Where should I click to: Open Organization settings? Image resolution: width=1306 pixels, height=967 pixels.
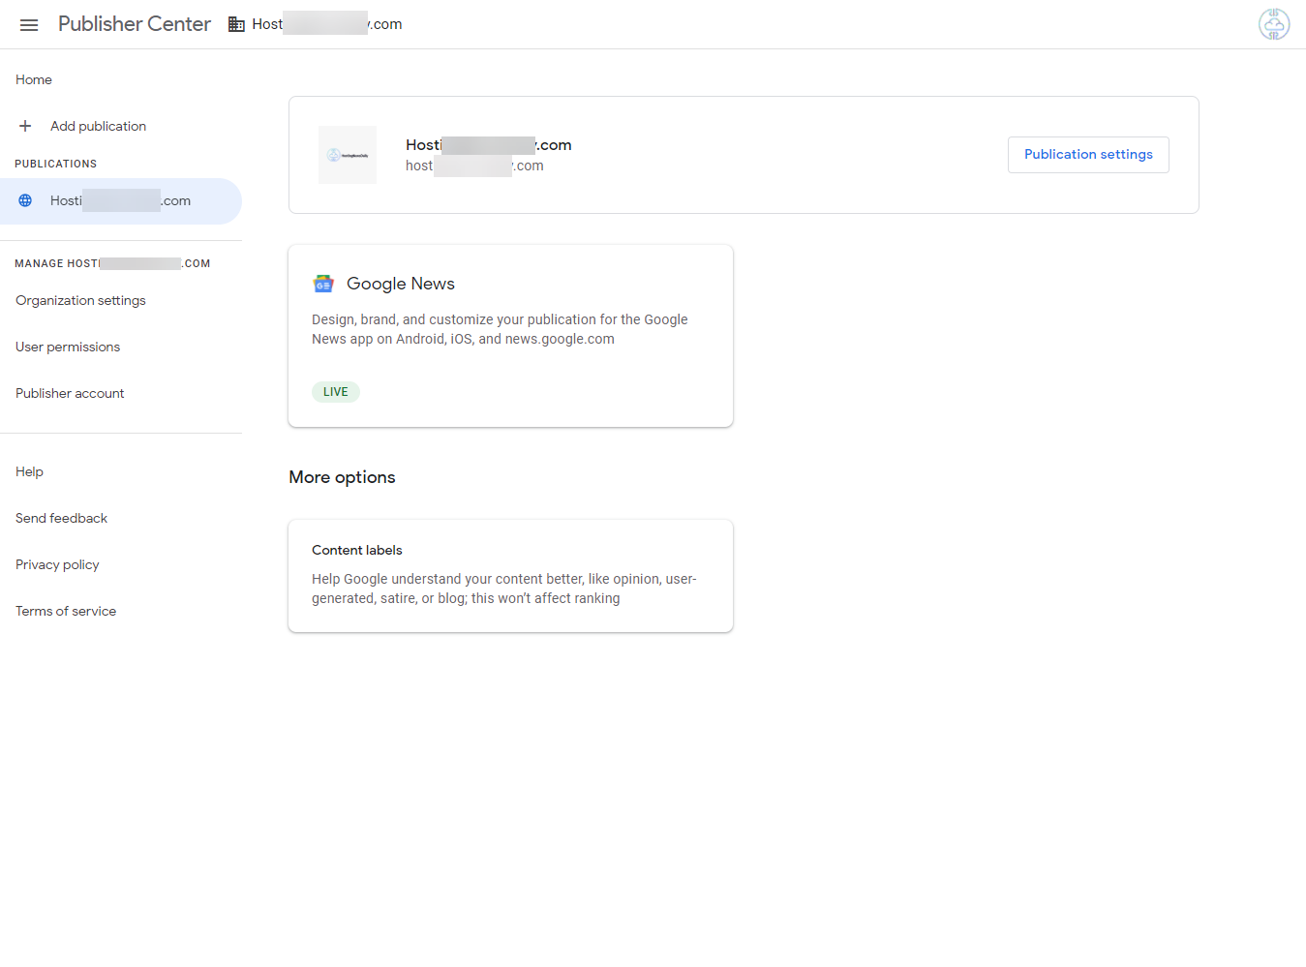(x=81, y=300)
